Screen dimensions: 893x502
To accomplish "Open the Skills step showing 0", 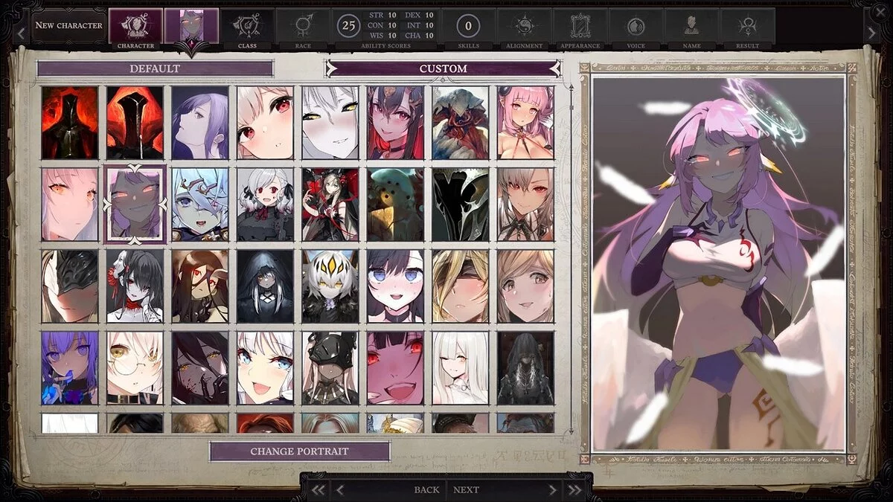I will tap(468, 26).
